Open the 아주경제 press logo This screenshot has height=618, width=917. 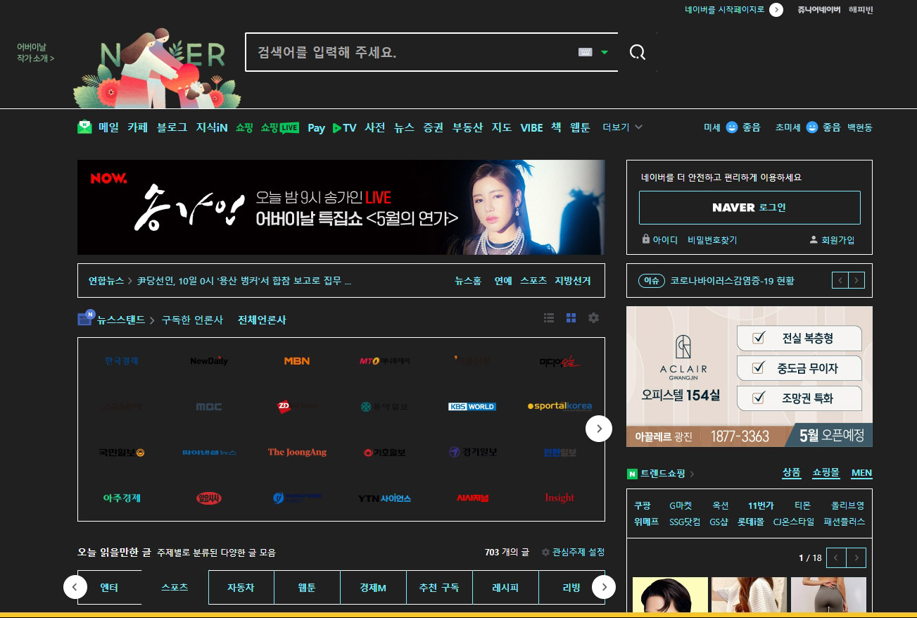122,498
